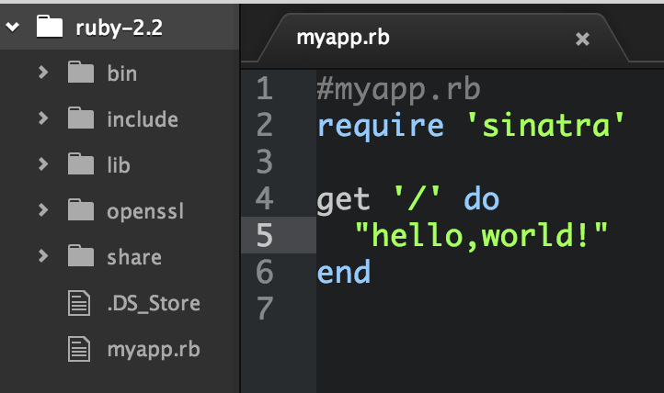Expand the bin folder arrow

click(x=43, y=73)
